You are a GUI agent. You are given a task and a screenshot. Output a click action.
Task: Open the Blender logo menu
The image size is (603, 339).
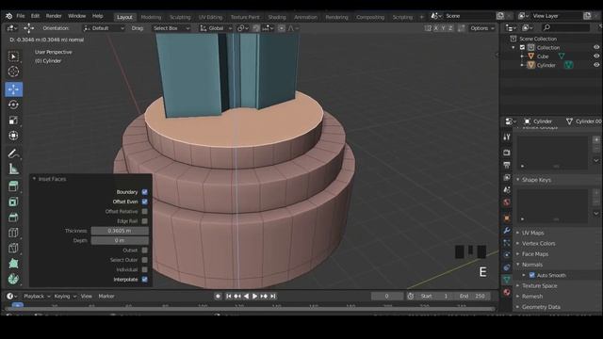[8, 16]
